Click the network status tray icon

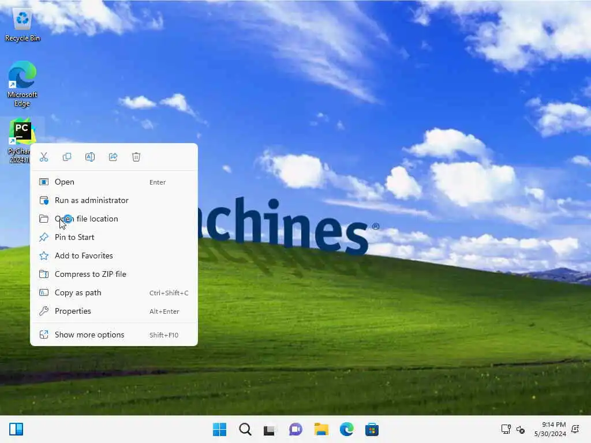pyautogui.click(x=506, y=429)
